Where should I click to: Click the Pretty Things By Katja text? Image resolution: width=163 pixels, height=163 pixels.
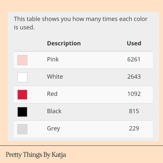click(36, 155)
